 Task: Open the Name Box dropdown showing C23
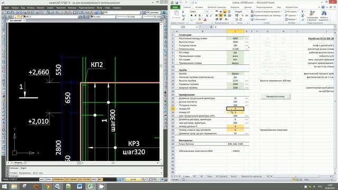pos(197,27)
